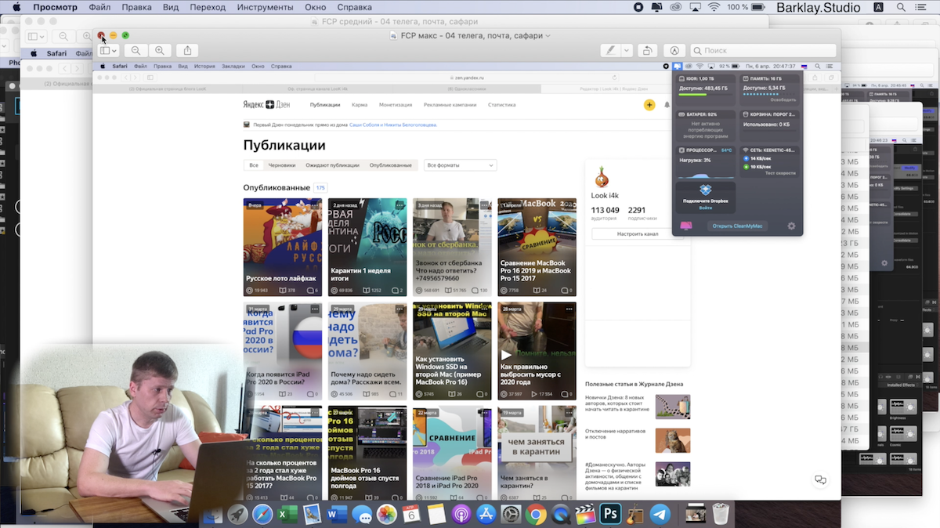
Task: Click Монетизация tab in Yandex Zen header
Action: pos(396,105)
